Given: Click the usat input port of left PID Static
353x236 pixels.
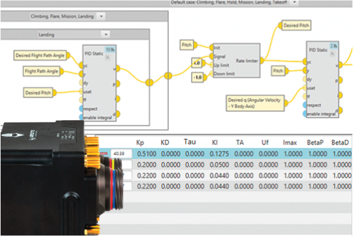Looking at the screenshot, I should tap(81, 91).
